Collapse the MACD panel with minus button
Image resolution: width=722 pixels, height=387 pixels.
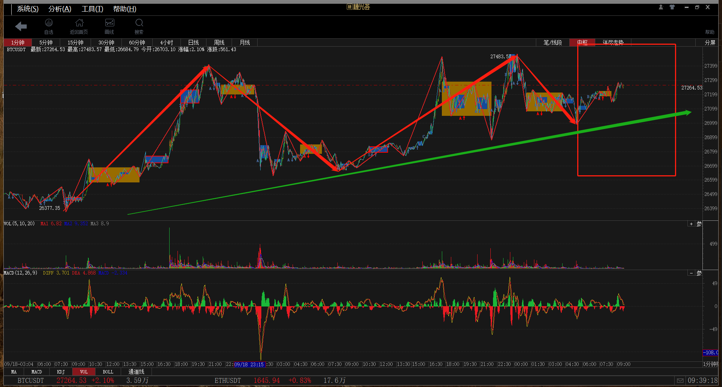pos(691,273)
